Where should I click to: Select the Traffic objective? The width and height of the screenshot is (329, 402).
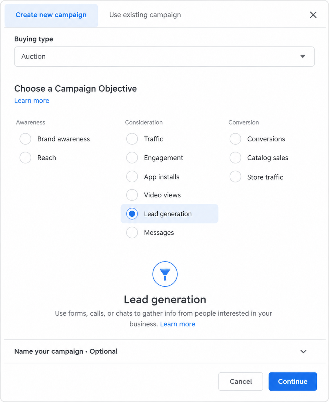coord(132,139)
